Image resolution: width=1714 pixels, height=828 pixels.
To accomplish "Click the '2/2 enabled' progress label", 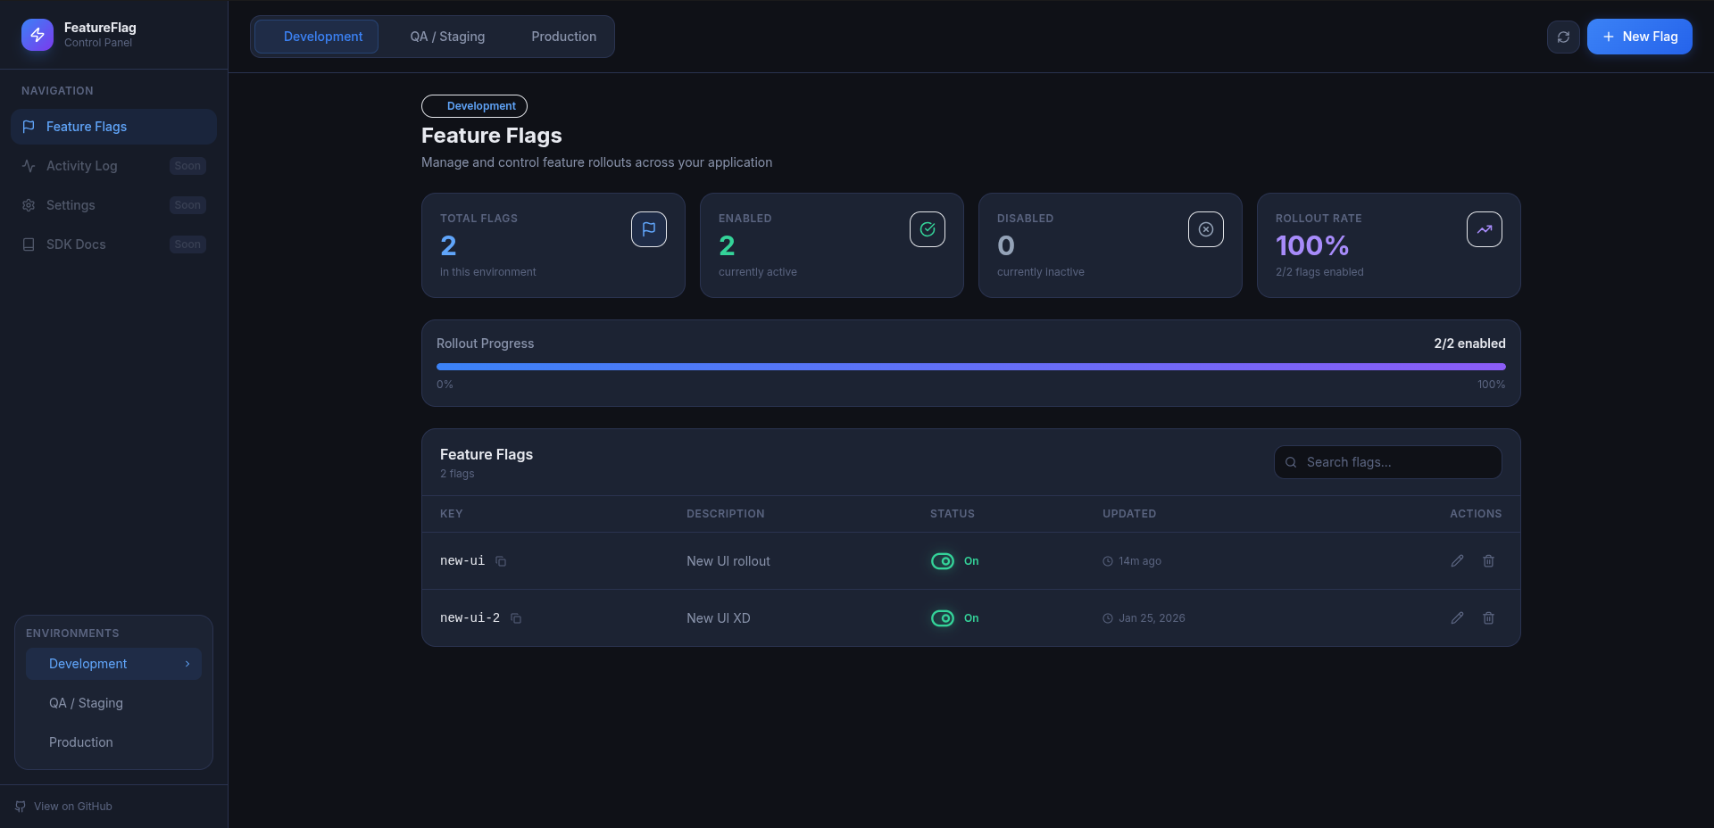I will click(1469, 344).
